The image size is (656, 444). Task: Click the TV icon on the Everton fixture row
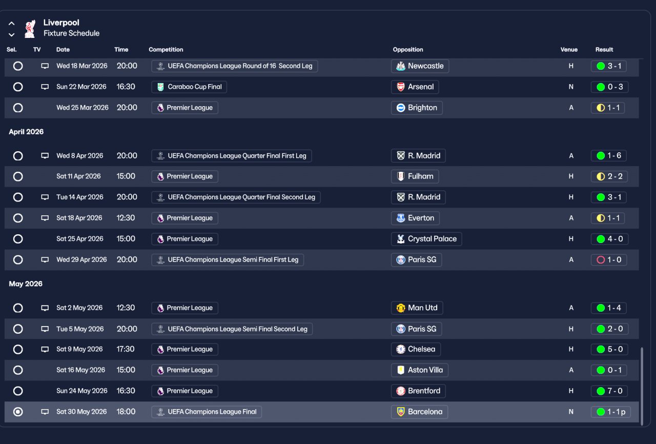pyautogui.click(x=45, y=218)
